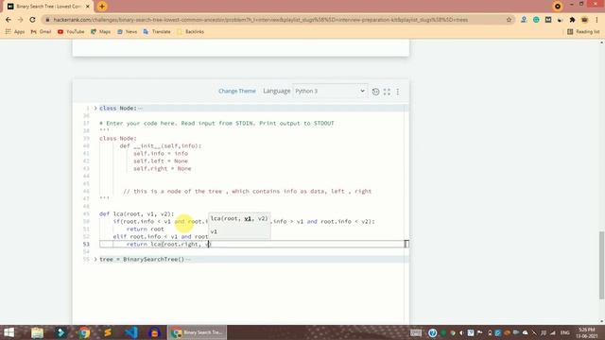The width and height of the screenshot is (605, 340).
Task: Open touch keyboard icon in system tray
Action: click(416, 332)
